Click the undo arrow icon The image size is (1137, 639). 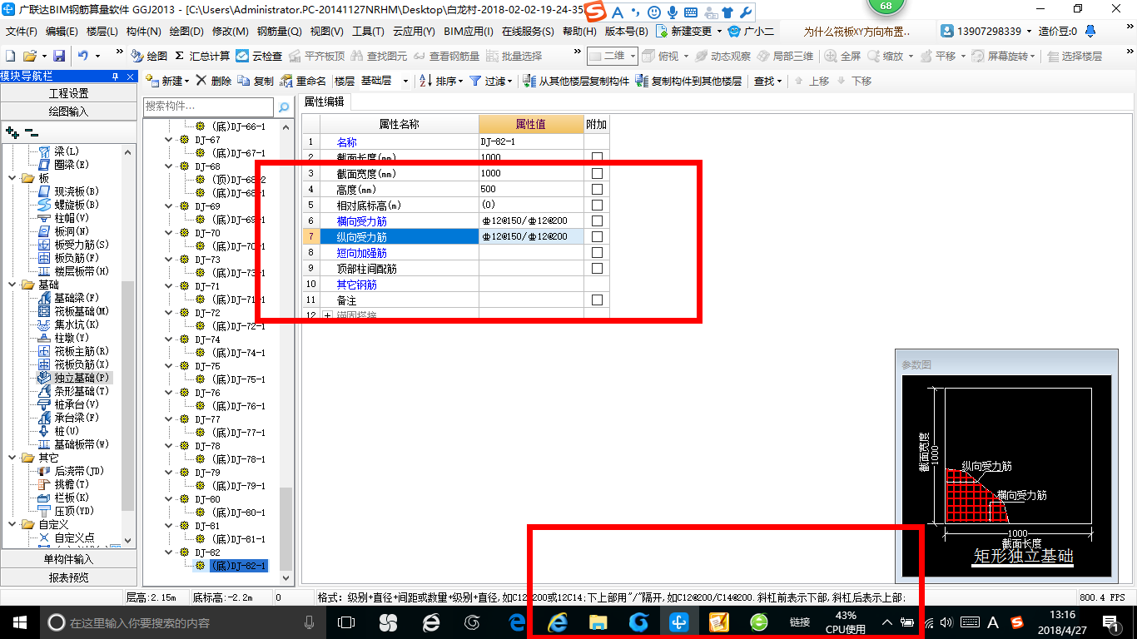[83, 56]
